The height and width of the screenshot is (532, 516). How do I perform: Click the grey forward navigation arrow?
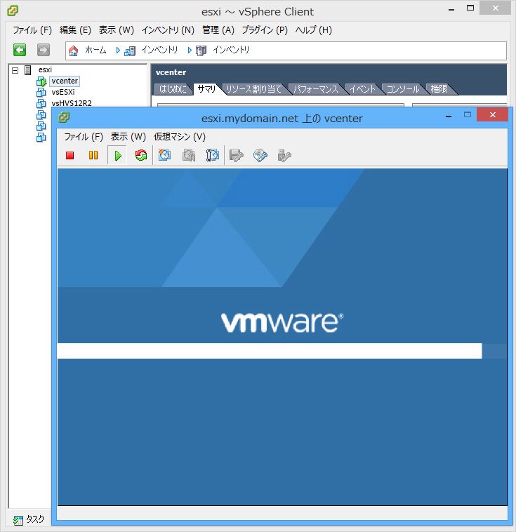(43, 50)
